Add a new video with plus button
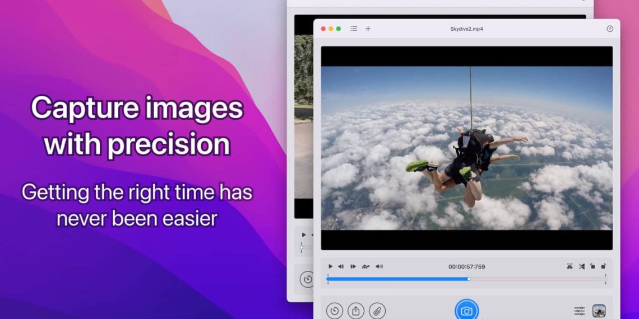The width and height of the screenshot is (639, 319). [x=368, y=29]
